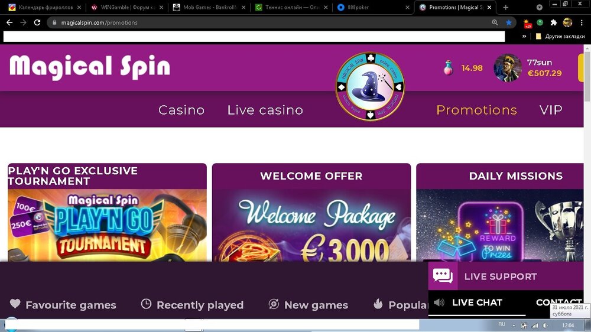The image size is (591, 332).
Task: Reload the page using the refresh icon
Action: pos(37,22)
